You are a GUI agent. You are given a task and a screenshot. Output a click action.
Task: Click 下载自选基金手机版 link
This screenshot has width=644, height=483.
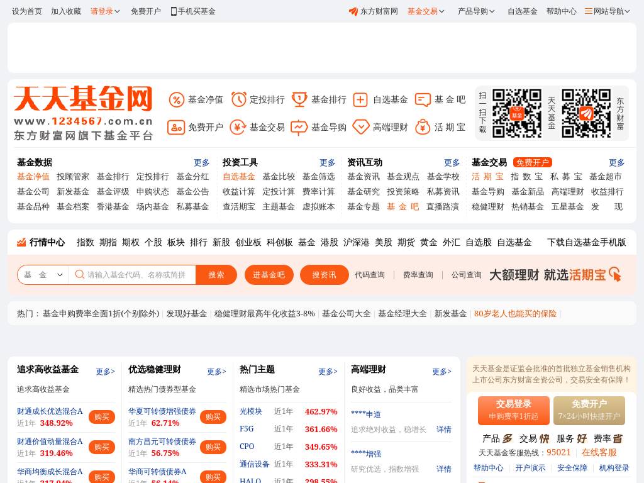(x=587, y=242)
